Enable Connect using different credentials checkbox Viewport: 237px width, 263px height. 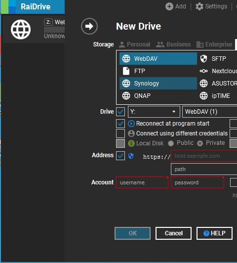[x=120, y=133]
